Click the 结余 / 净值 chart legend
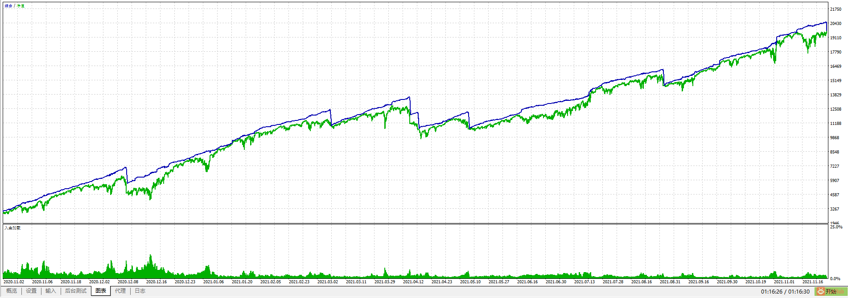 15,6
